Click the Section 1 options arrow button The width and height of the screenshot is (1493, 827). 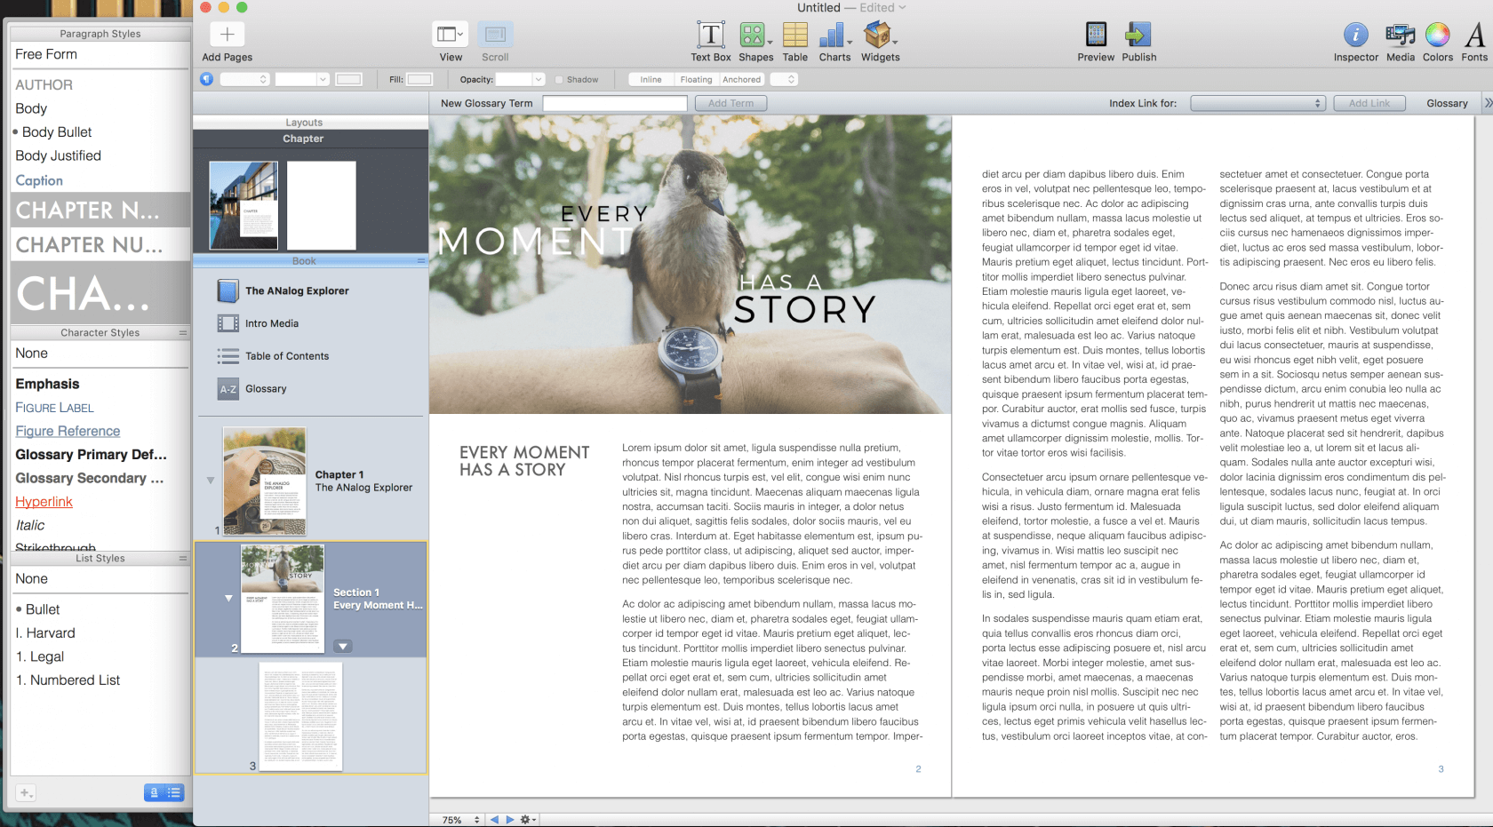[342, 647]
